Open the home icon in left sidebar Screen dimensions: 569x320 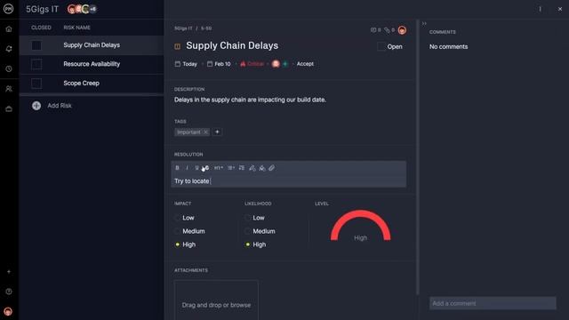coord(9,29)
